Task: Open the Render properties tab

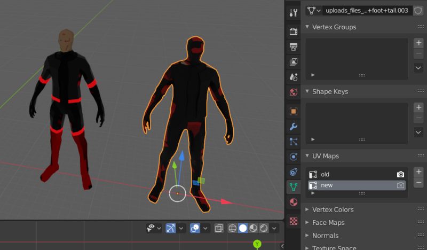Action: pyautogui.click(x=293, y=32)
